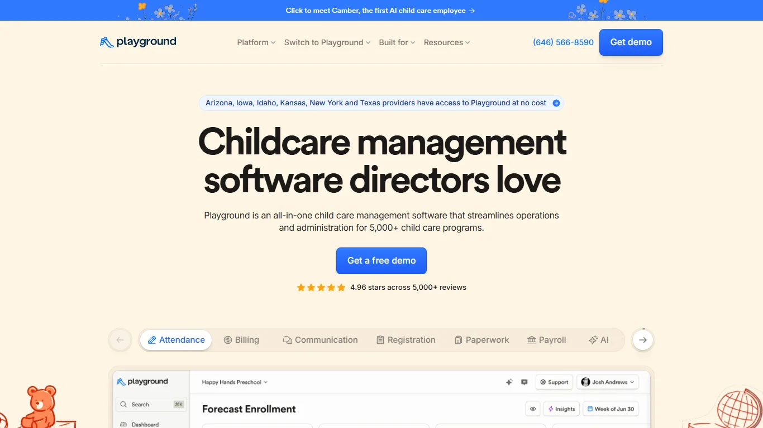Image resolution: width=763 pixels, height=428 pixels.
Task: Toggle the eye visibility button near Insights
Action: tap(533, 409)
